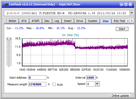Open the Rdy Test tab
The height and width of the screenshot is (99, 136).
tap(119, 21)
